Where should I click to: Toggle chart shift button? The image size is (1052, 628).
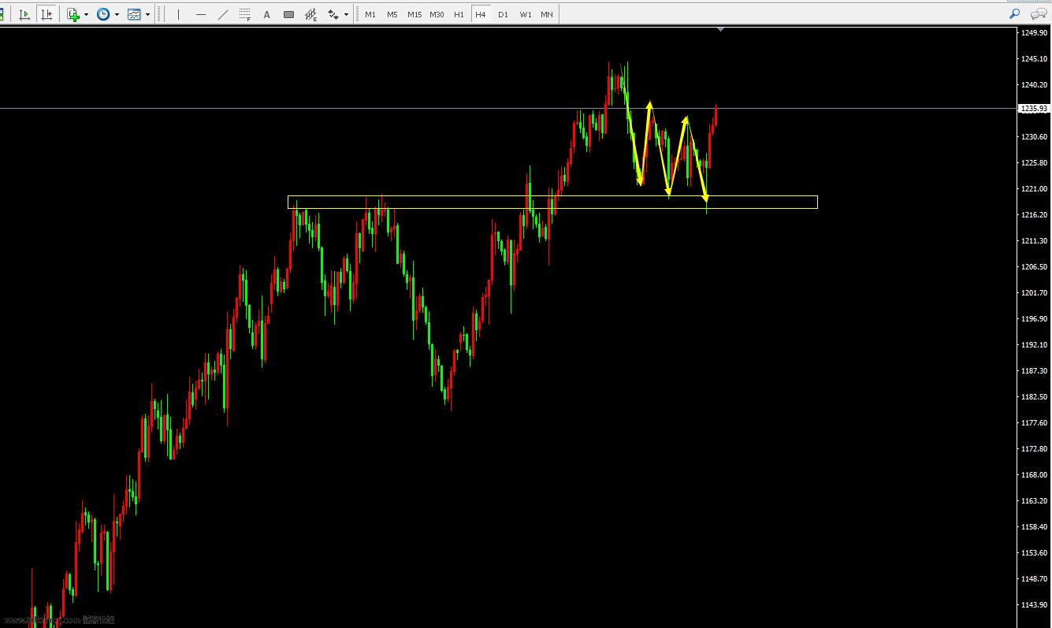47,14
